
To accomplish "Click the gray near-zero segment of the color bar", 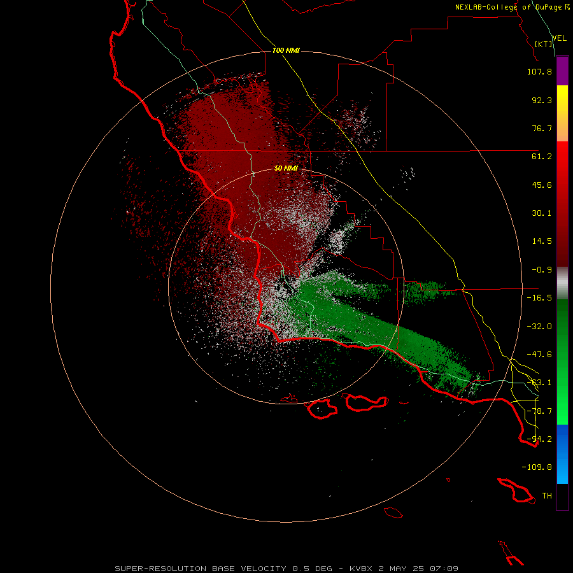I will tap(562, 283).
